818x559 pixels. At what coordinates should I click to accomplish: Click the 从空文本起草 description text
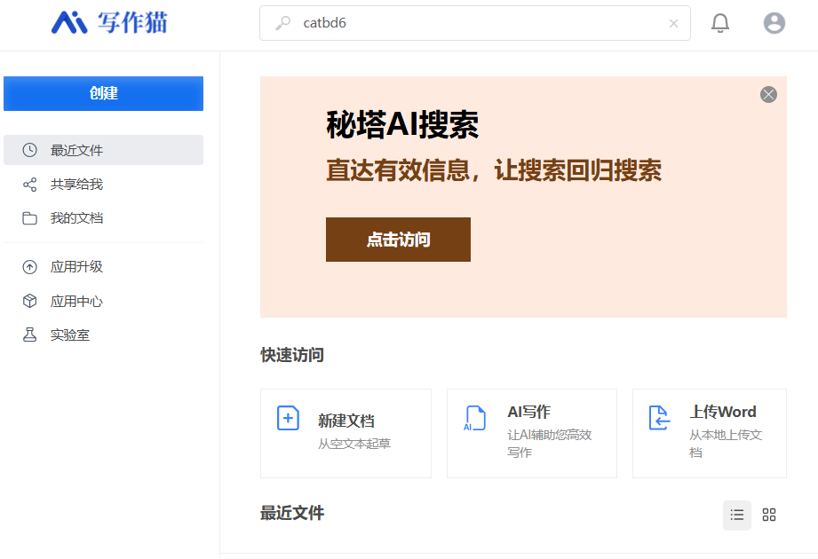354,444
